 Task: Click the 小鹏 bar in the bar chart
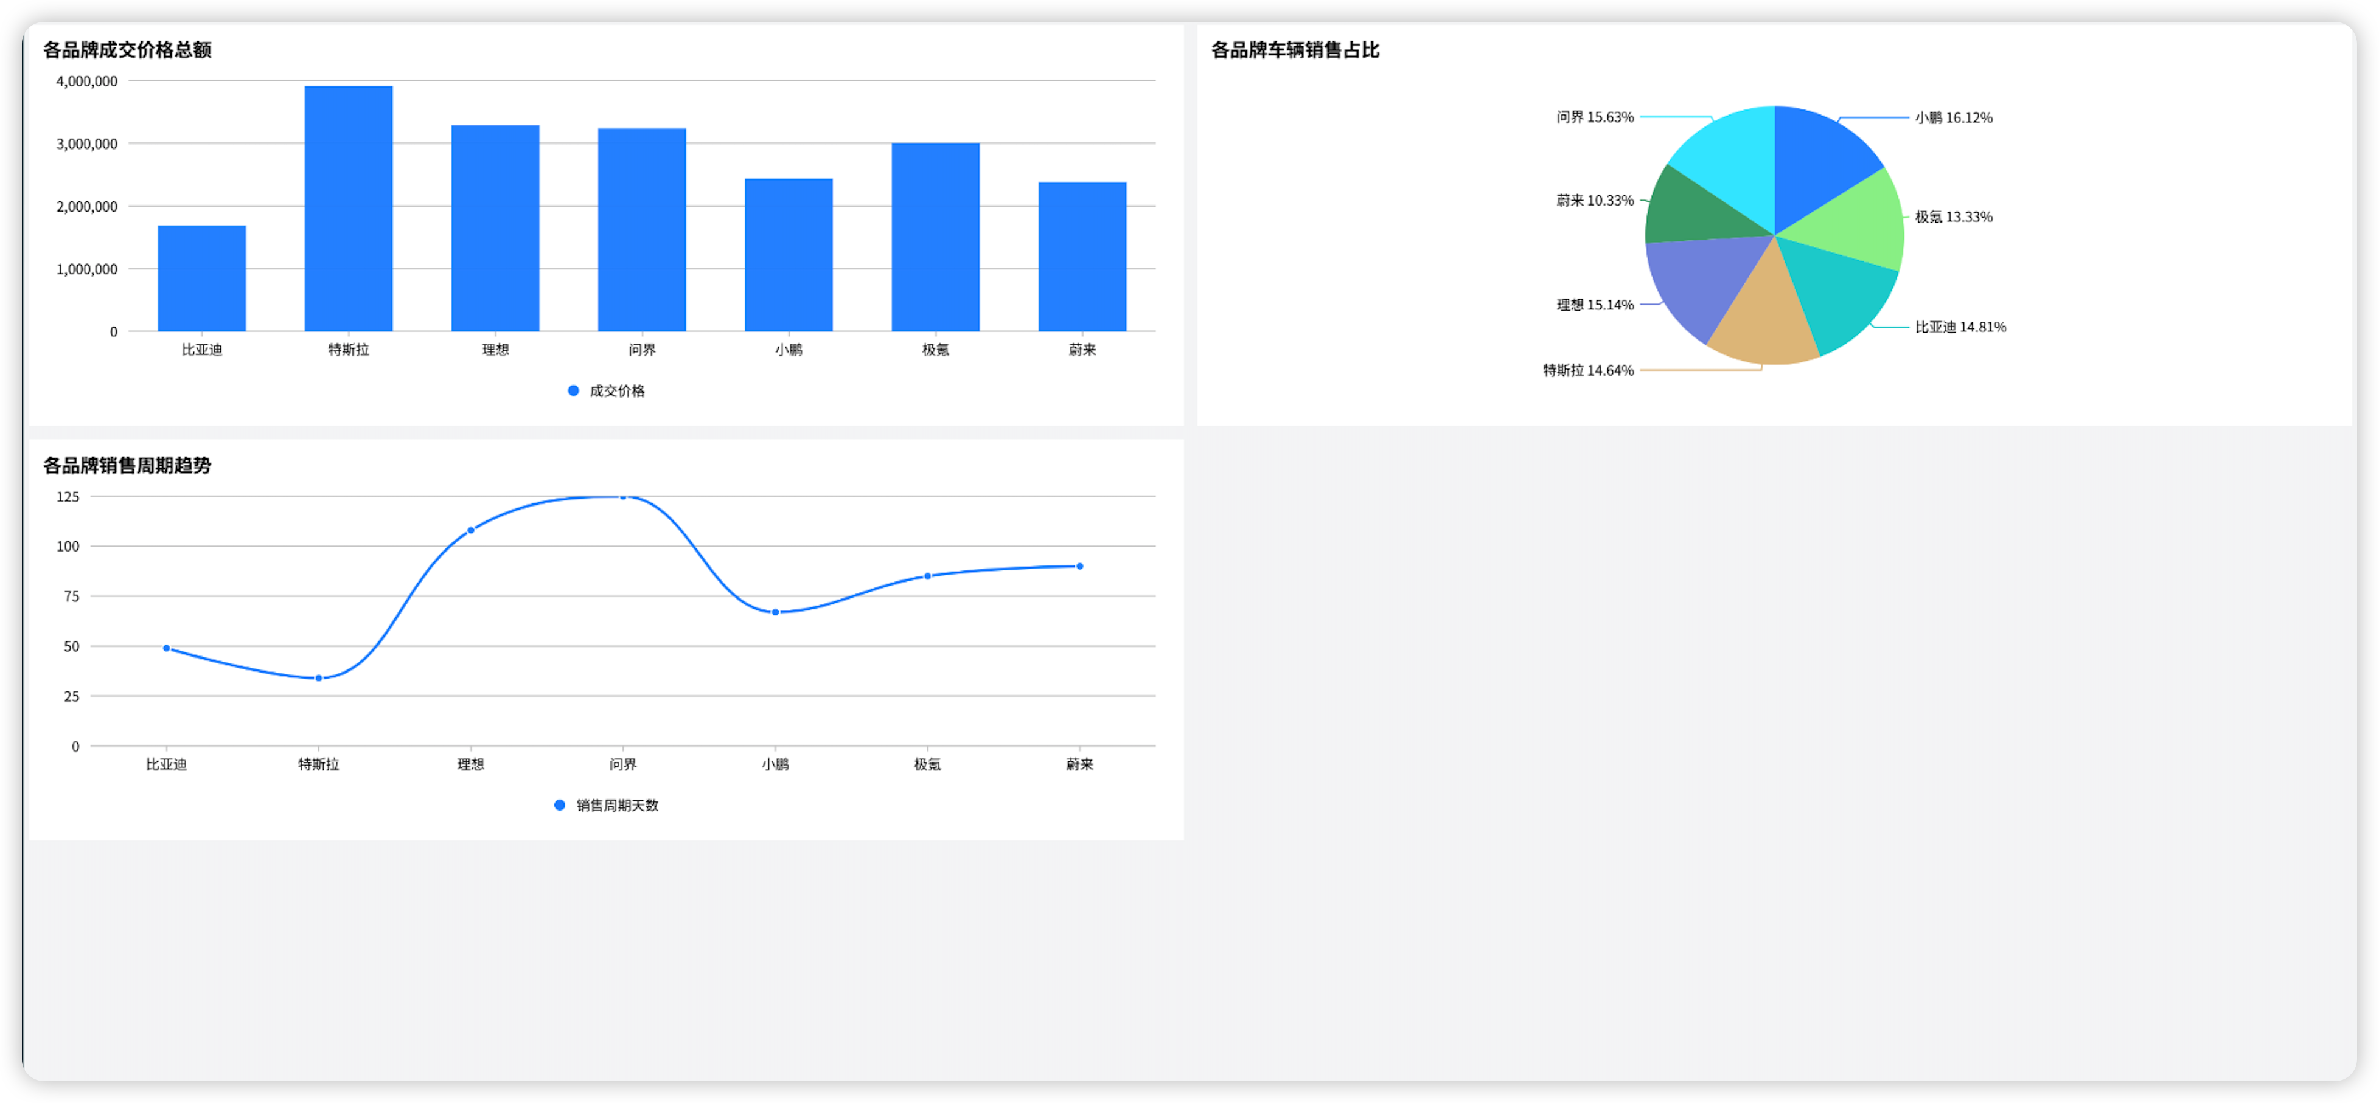click(x=789, y=255)
